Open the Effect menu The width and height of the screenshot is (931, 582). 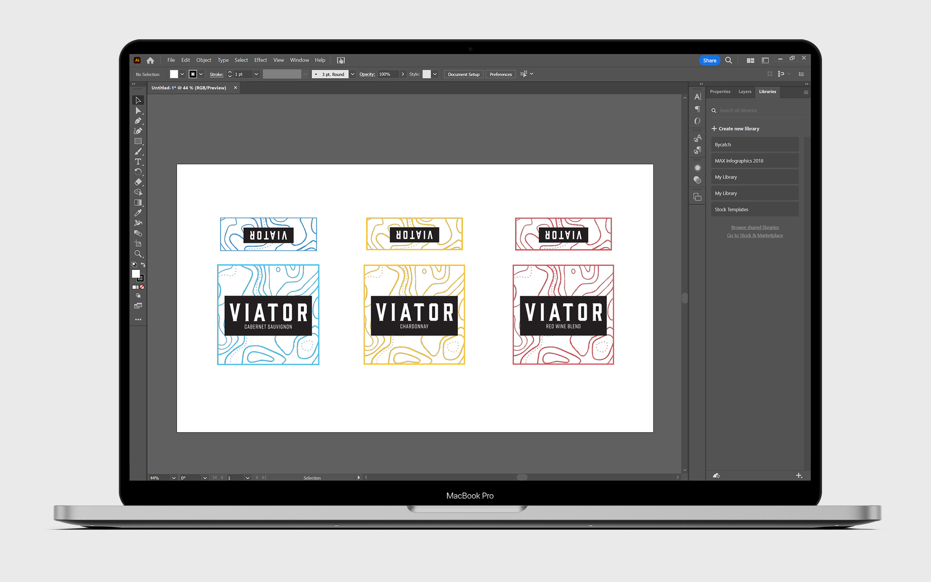point(260,60)
